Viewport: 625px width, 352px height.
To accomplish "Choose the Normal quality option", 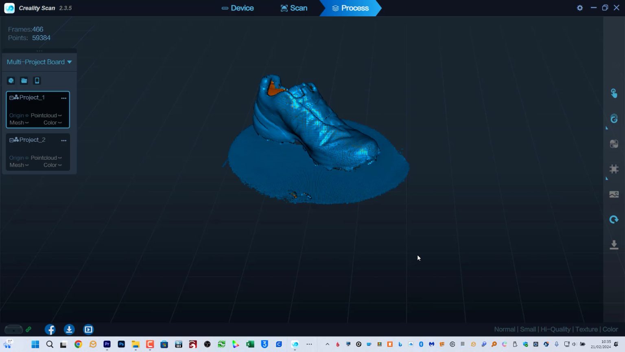I will [x=505, y=329].
